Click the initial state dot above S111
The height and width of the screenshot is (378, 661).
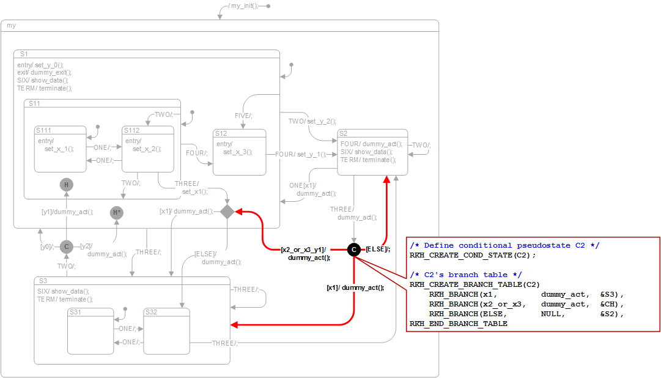(x=98, y=127)
